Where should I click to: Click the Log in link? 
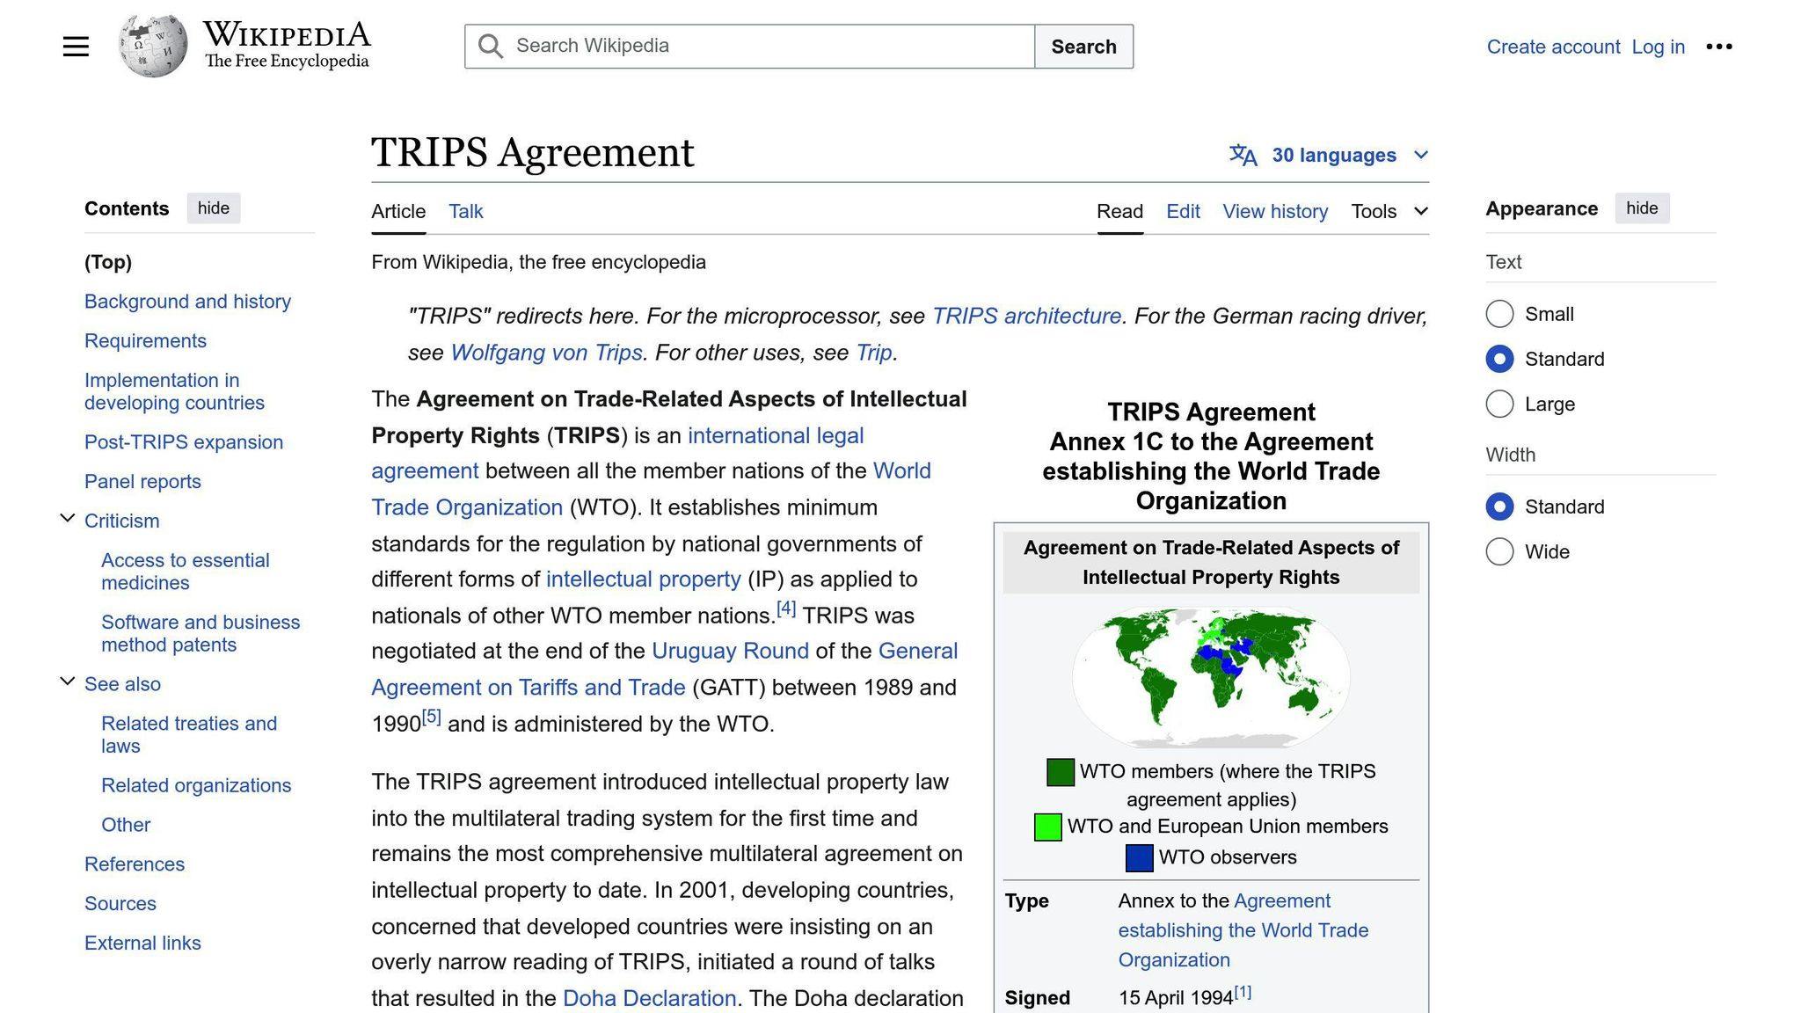1658,47
